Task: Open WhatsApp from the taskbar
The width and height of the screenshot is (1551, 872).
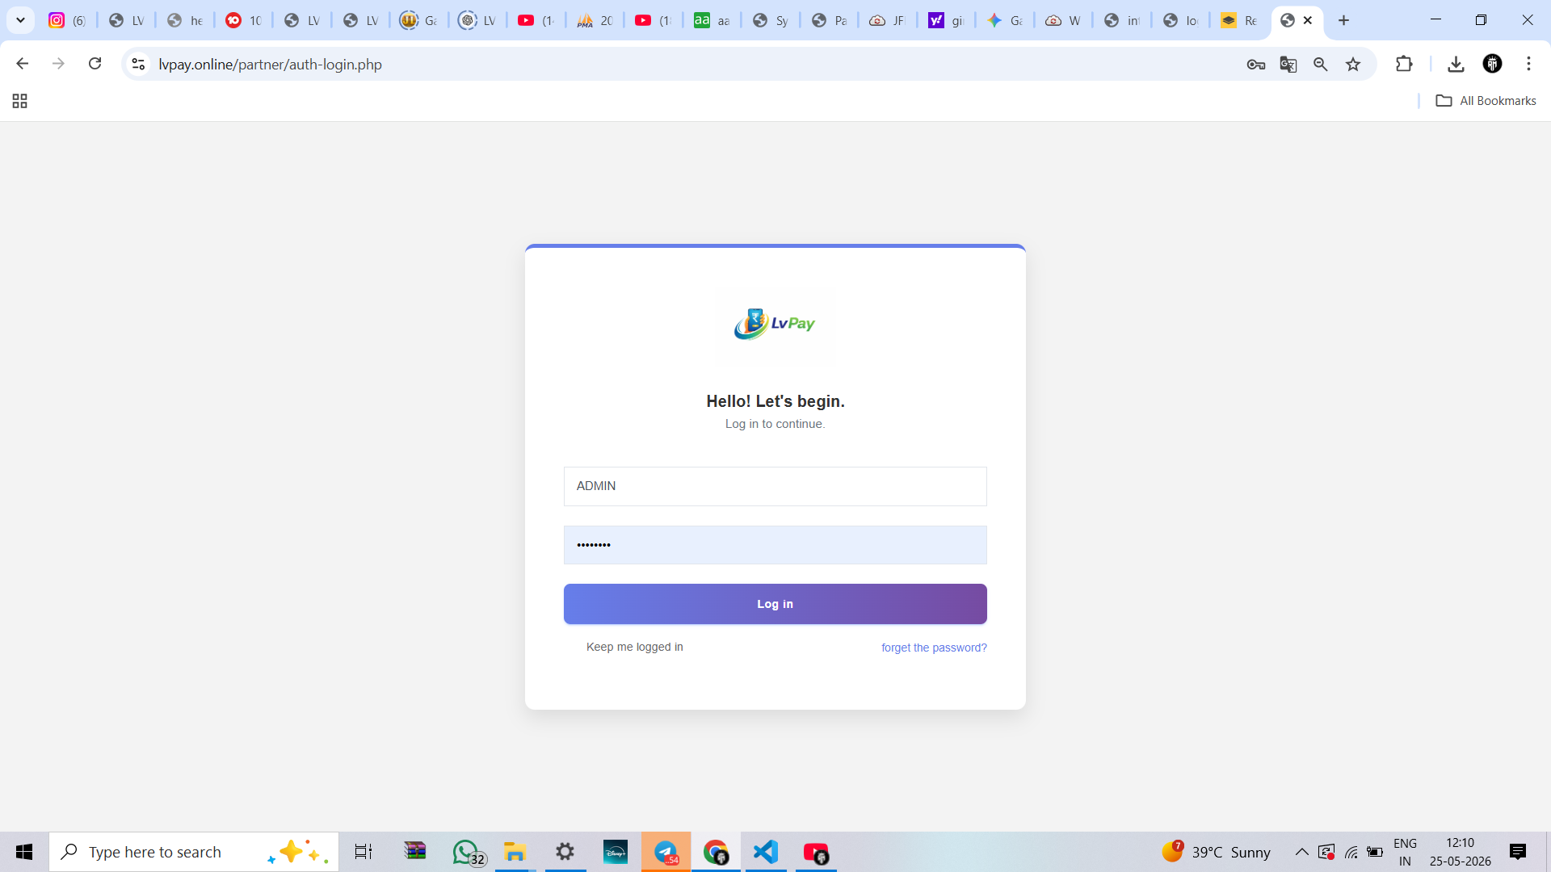Action: click(467, 852)
